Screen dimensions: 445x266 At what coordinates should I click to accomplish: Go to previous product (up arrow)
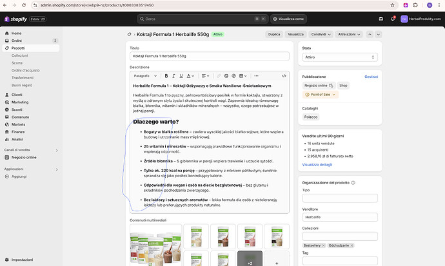pyautogui.click(x=370, y=34)
